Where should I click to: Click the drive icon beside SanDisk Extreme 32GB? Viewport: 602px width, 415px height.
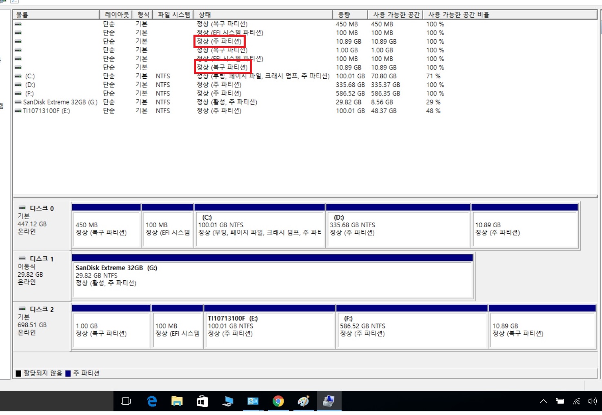coord(18,102)
